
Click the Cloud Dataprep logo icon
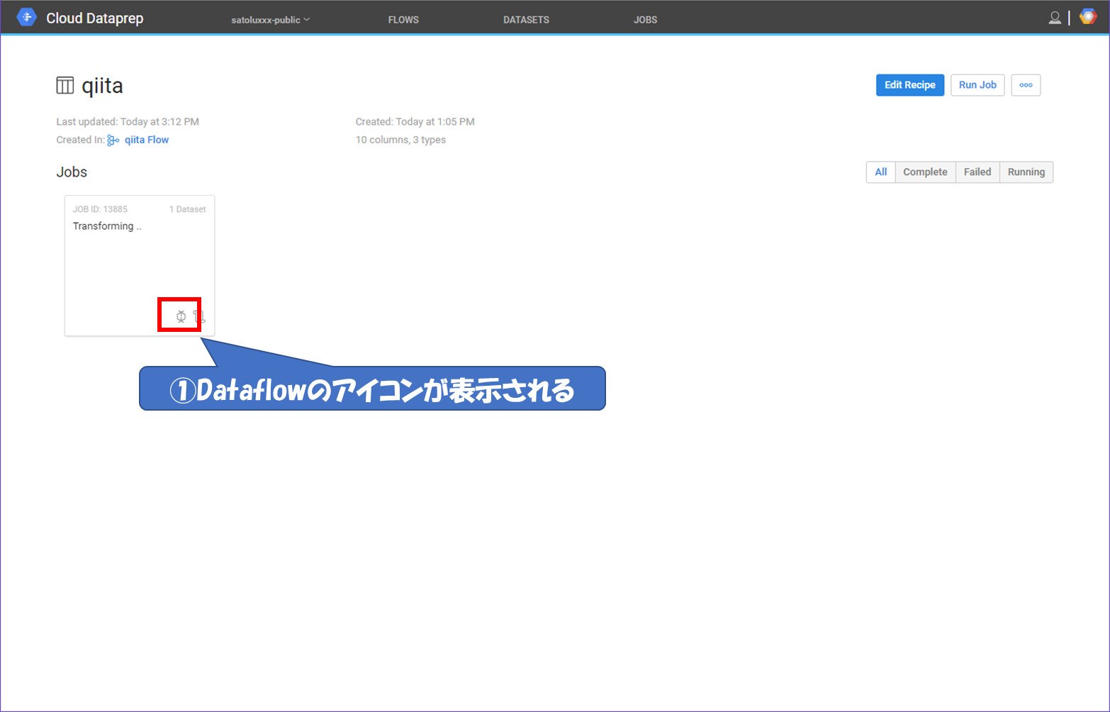pyautogui.click(x=26, y=18)
